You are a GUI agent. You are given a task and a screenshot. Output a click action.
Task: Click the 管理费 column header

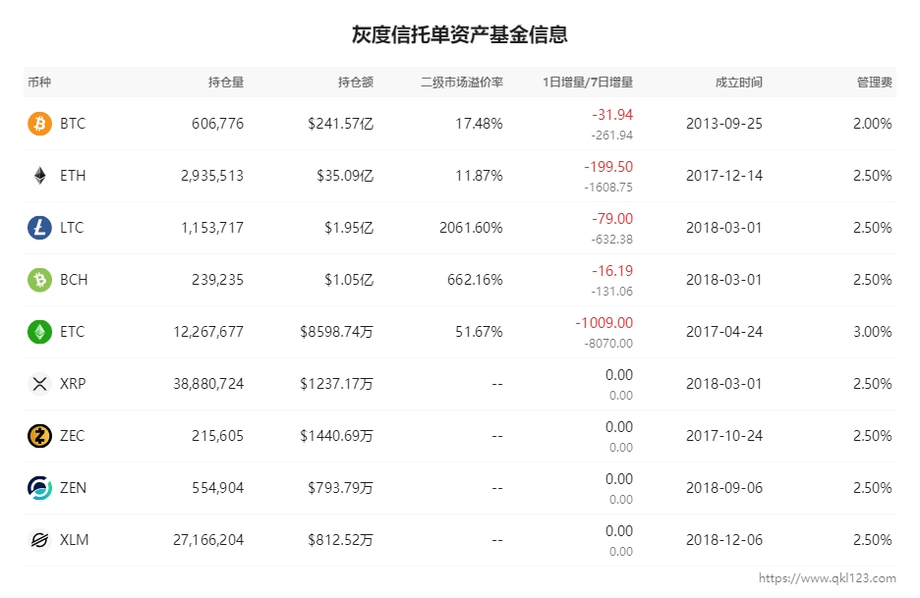click(x=874, y=82)
